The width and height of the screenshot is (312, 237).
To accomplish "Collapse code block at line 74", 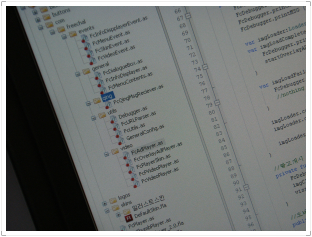I will (205, 67).
